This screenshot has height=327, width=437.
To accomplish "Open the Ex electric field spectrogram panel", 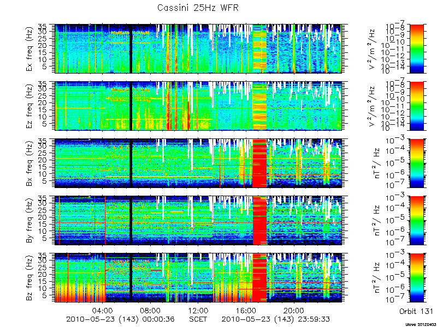I will pos(198,49).
